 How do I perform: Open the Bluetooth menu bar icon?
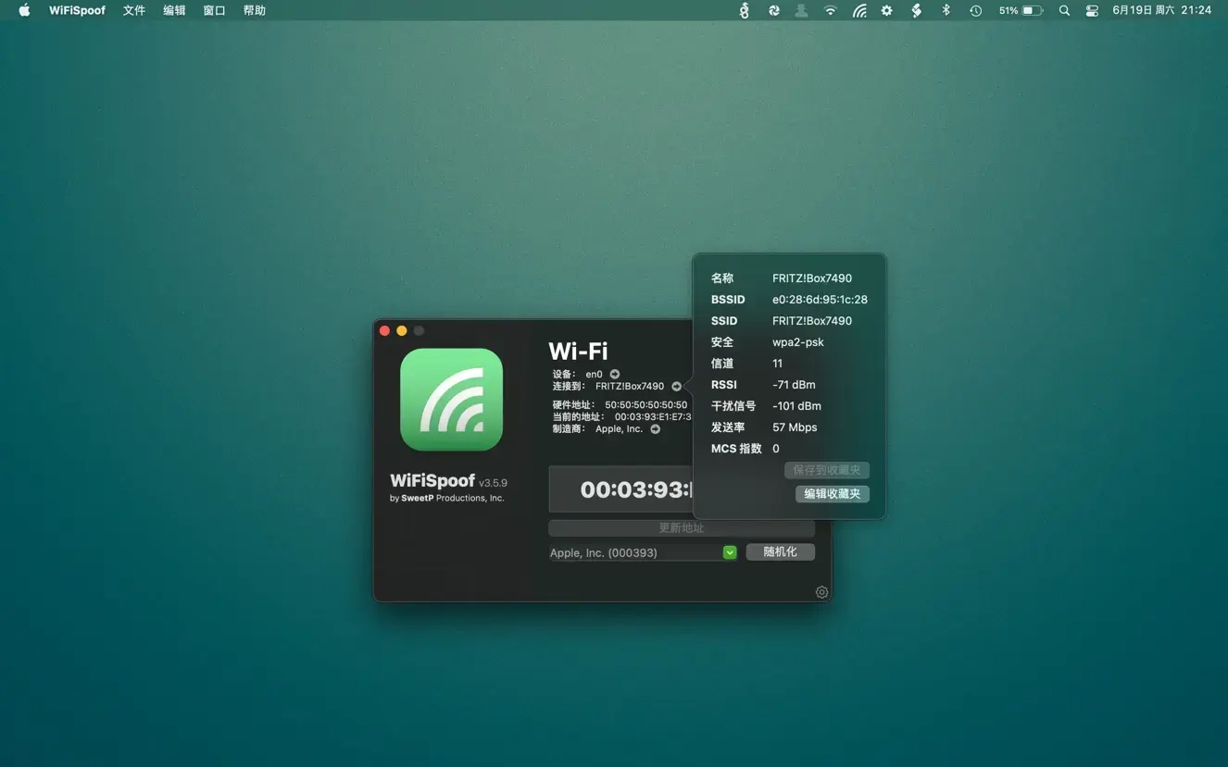(x=946, y=11)
